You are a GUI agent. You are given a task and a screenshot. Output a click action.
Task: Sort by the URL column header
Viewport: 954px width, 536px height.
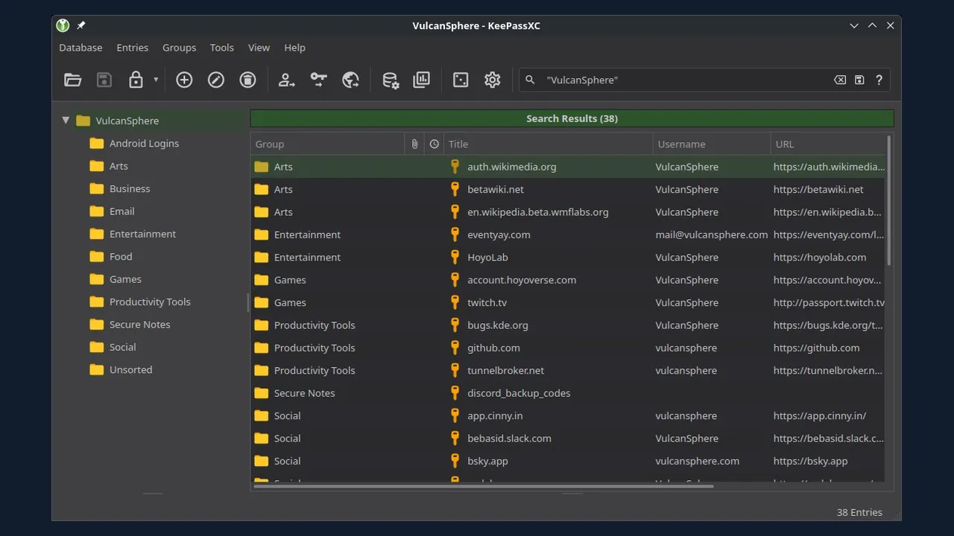[x=827, y=144]
